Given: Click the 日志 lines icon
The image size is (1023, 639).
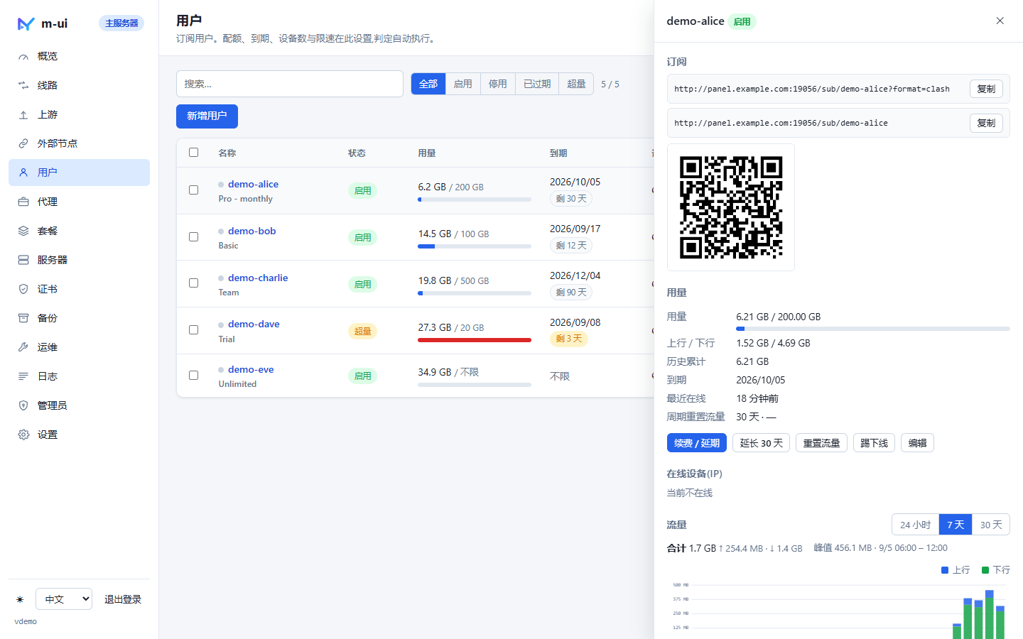Looking at the screenshot, I should click(23, 376).
